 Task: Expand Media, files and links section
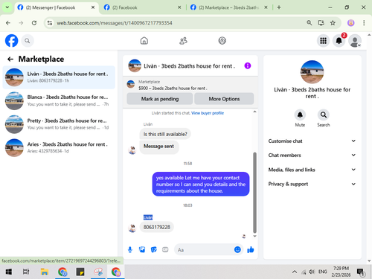pos(312,170)
